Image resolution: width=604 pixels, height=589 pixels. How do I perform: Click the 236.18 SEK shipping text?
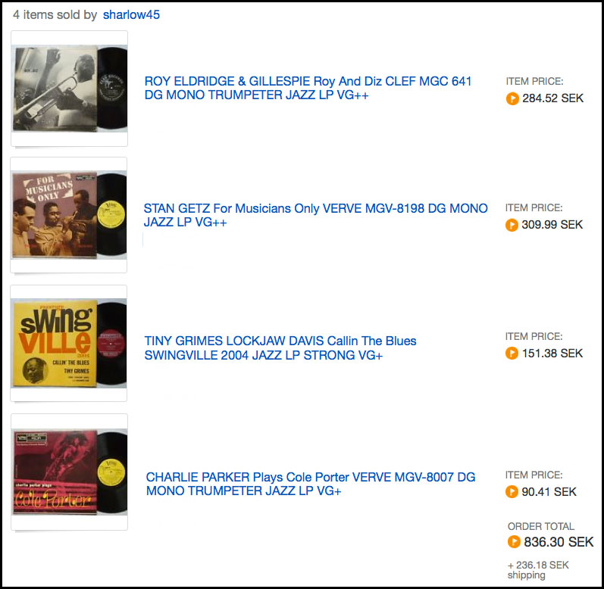coord(538,570)
